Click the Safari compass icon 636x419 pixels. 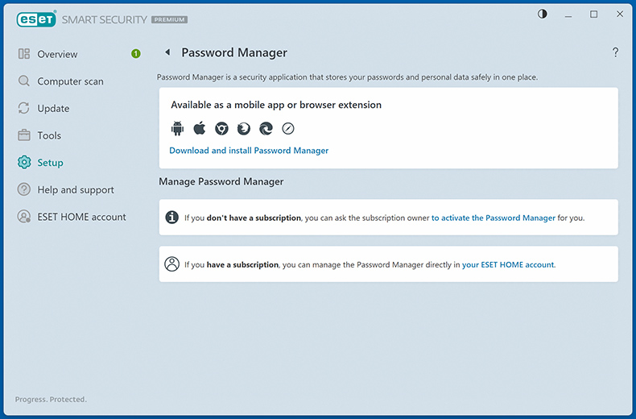(288, 129)
